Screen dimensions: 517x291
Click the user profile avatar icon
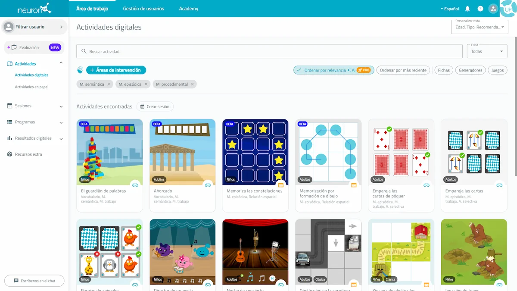pyautogui.click(x=493, y=9)
